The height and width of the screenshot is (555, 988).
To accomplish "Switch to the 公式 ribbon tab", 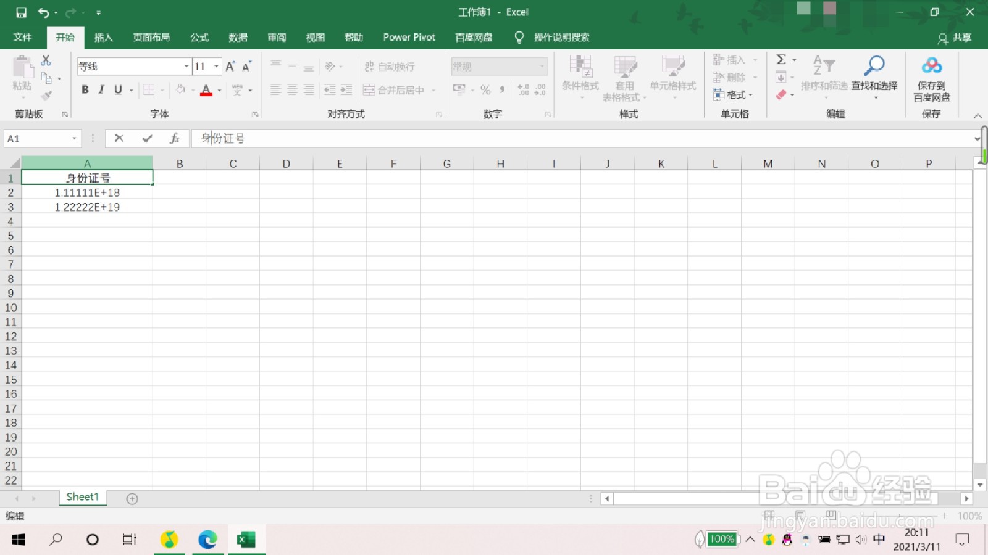I will click(199, 37).
